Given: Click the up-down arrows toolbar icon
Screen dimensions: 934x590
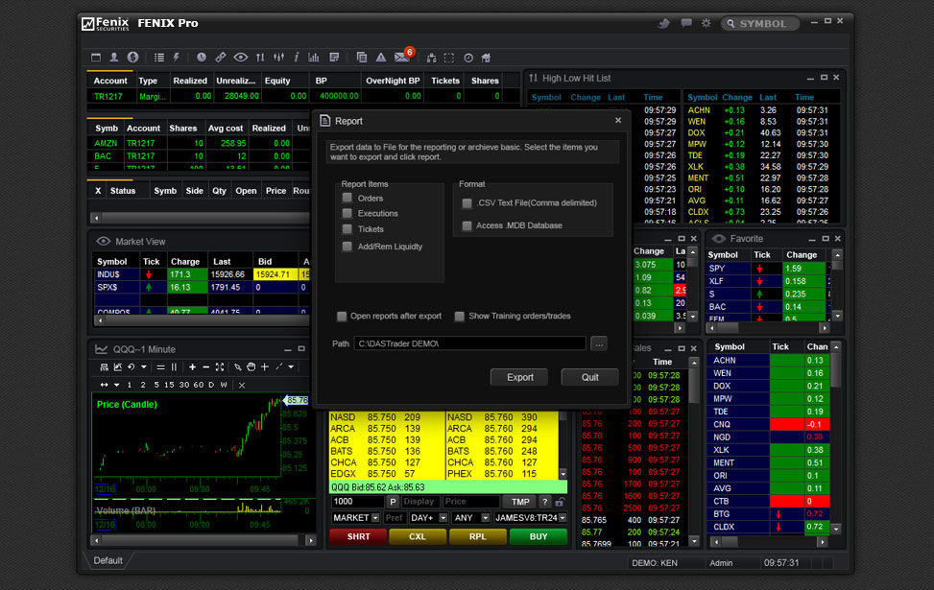Looking at the screenshot, I should click(x=260, y=58).
